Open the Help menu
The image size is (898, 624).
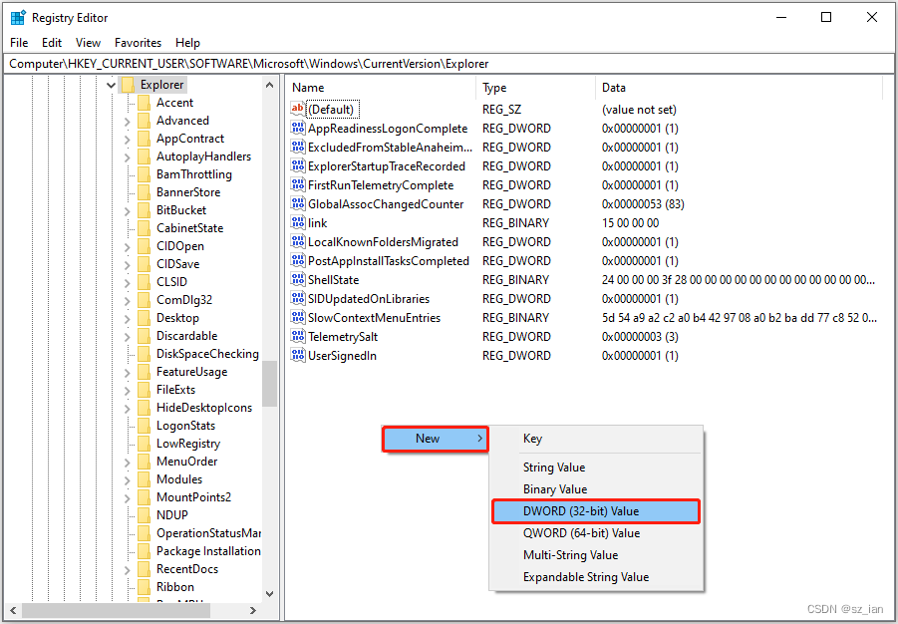(187, 43)
